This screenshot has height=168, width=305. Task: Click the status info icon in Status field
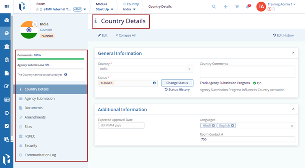pyautogui.click(x=154, y=83)
